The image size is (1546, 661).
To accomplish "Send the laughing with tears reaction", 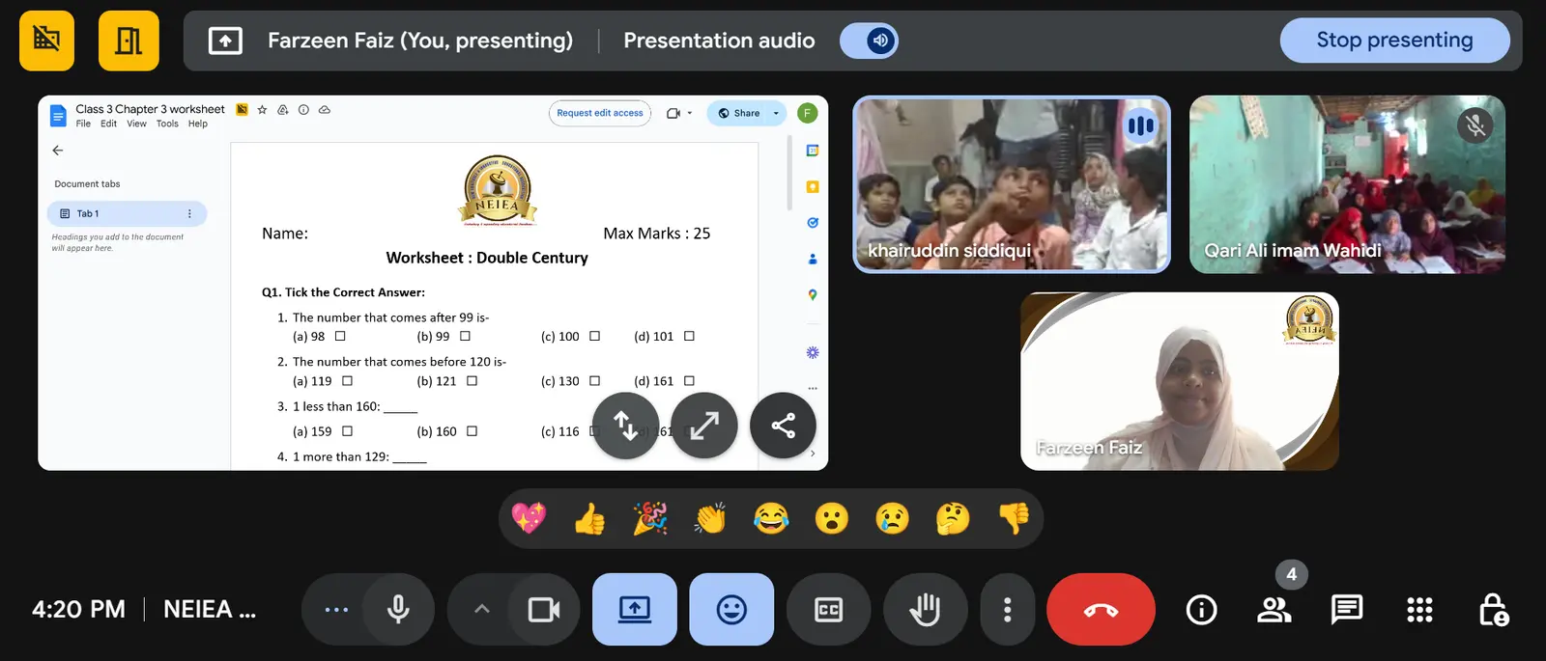I will (x=771, y=519).
